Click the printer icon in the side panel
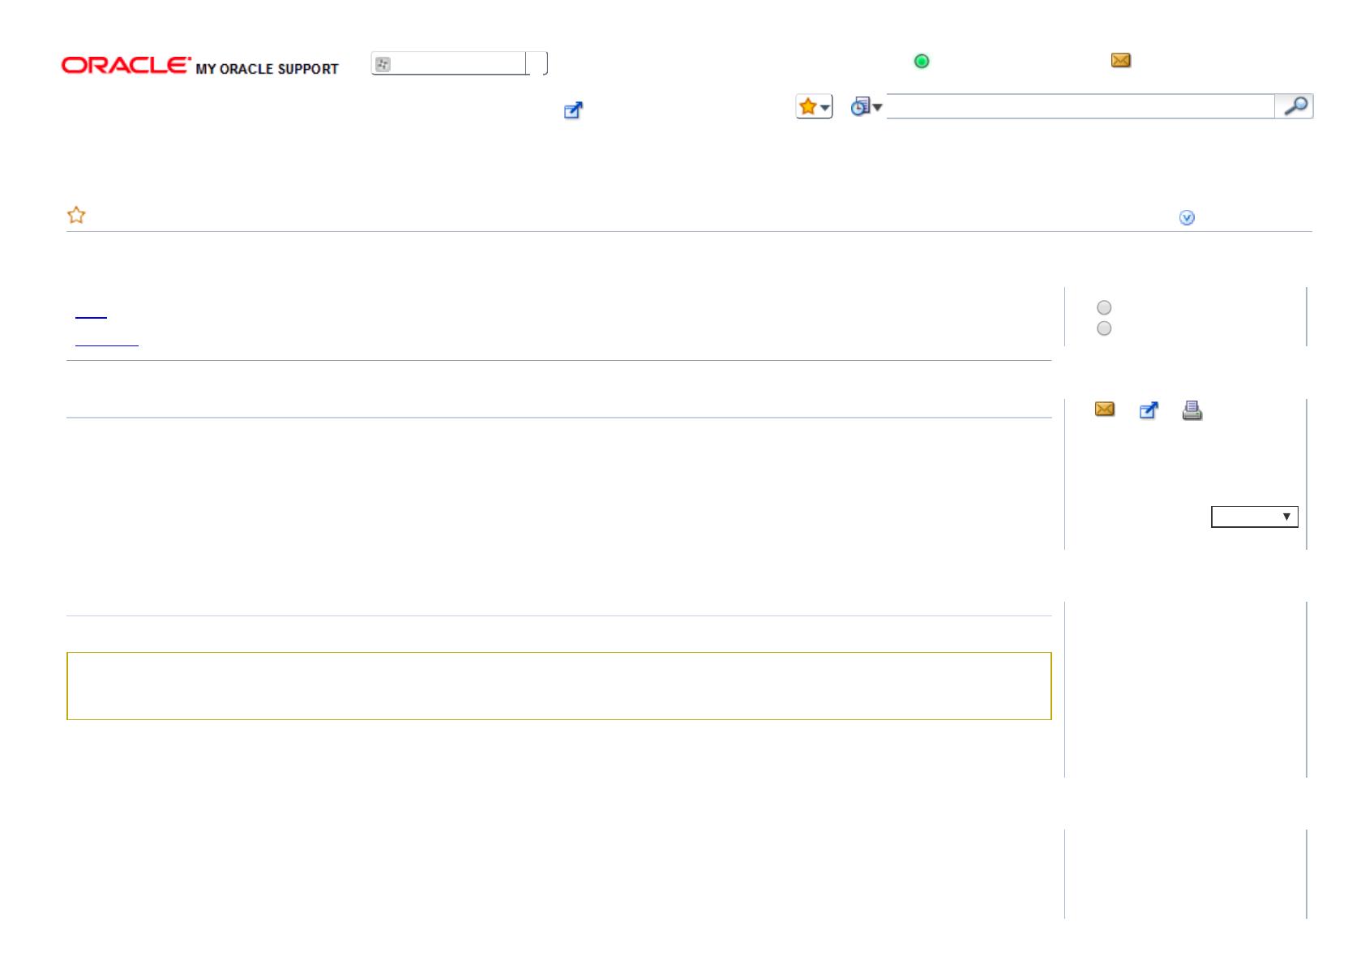This screenshot has width=1365, height=965. coord(1192,410)
